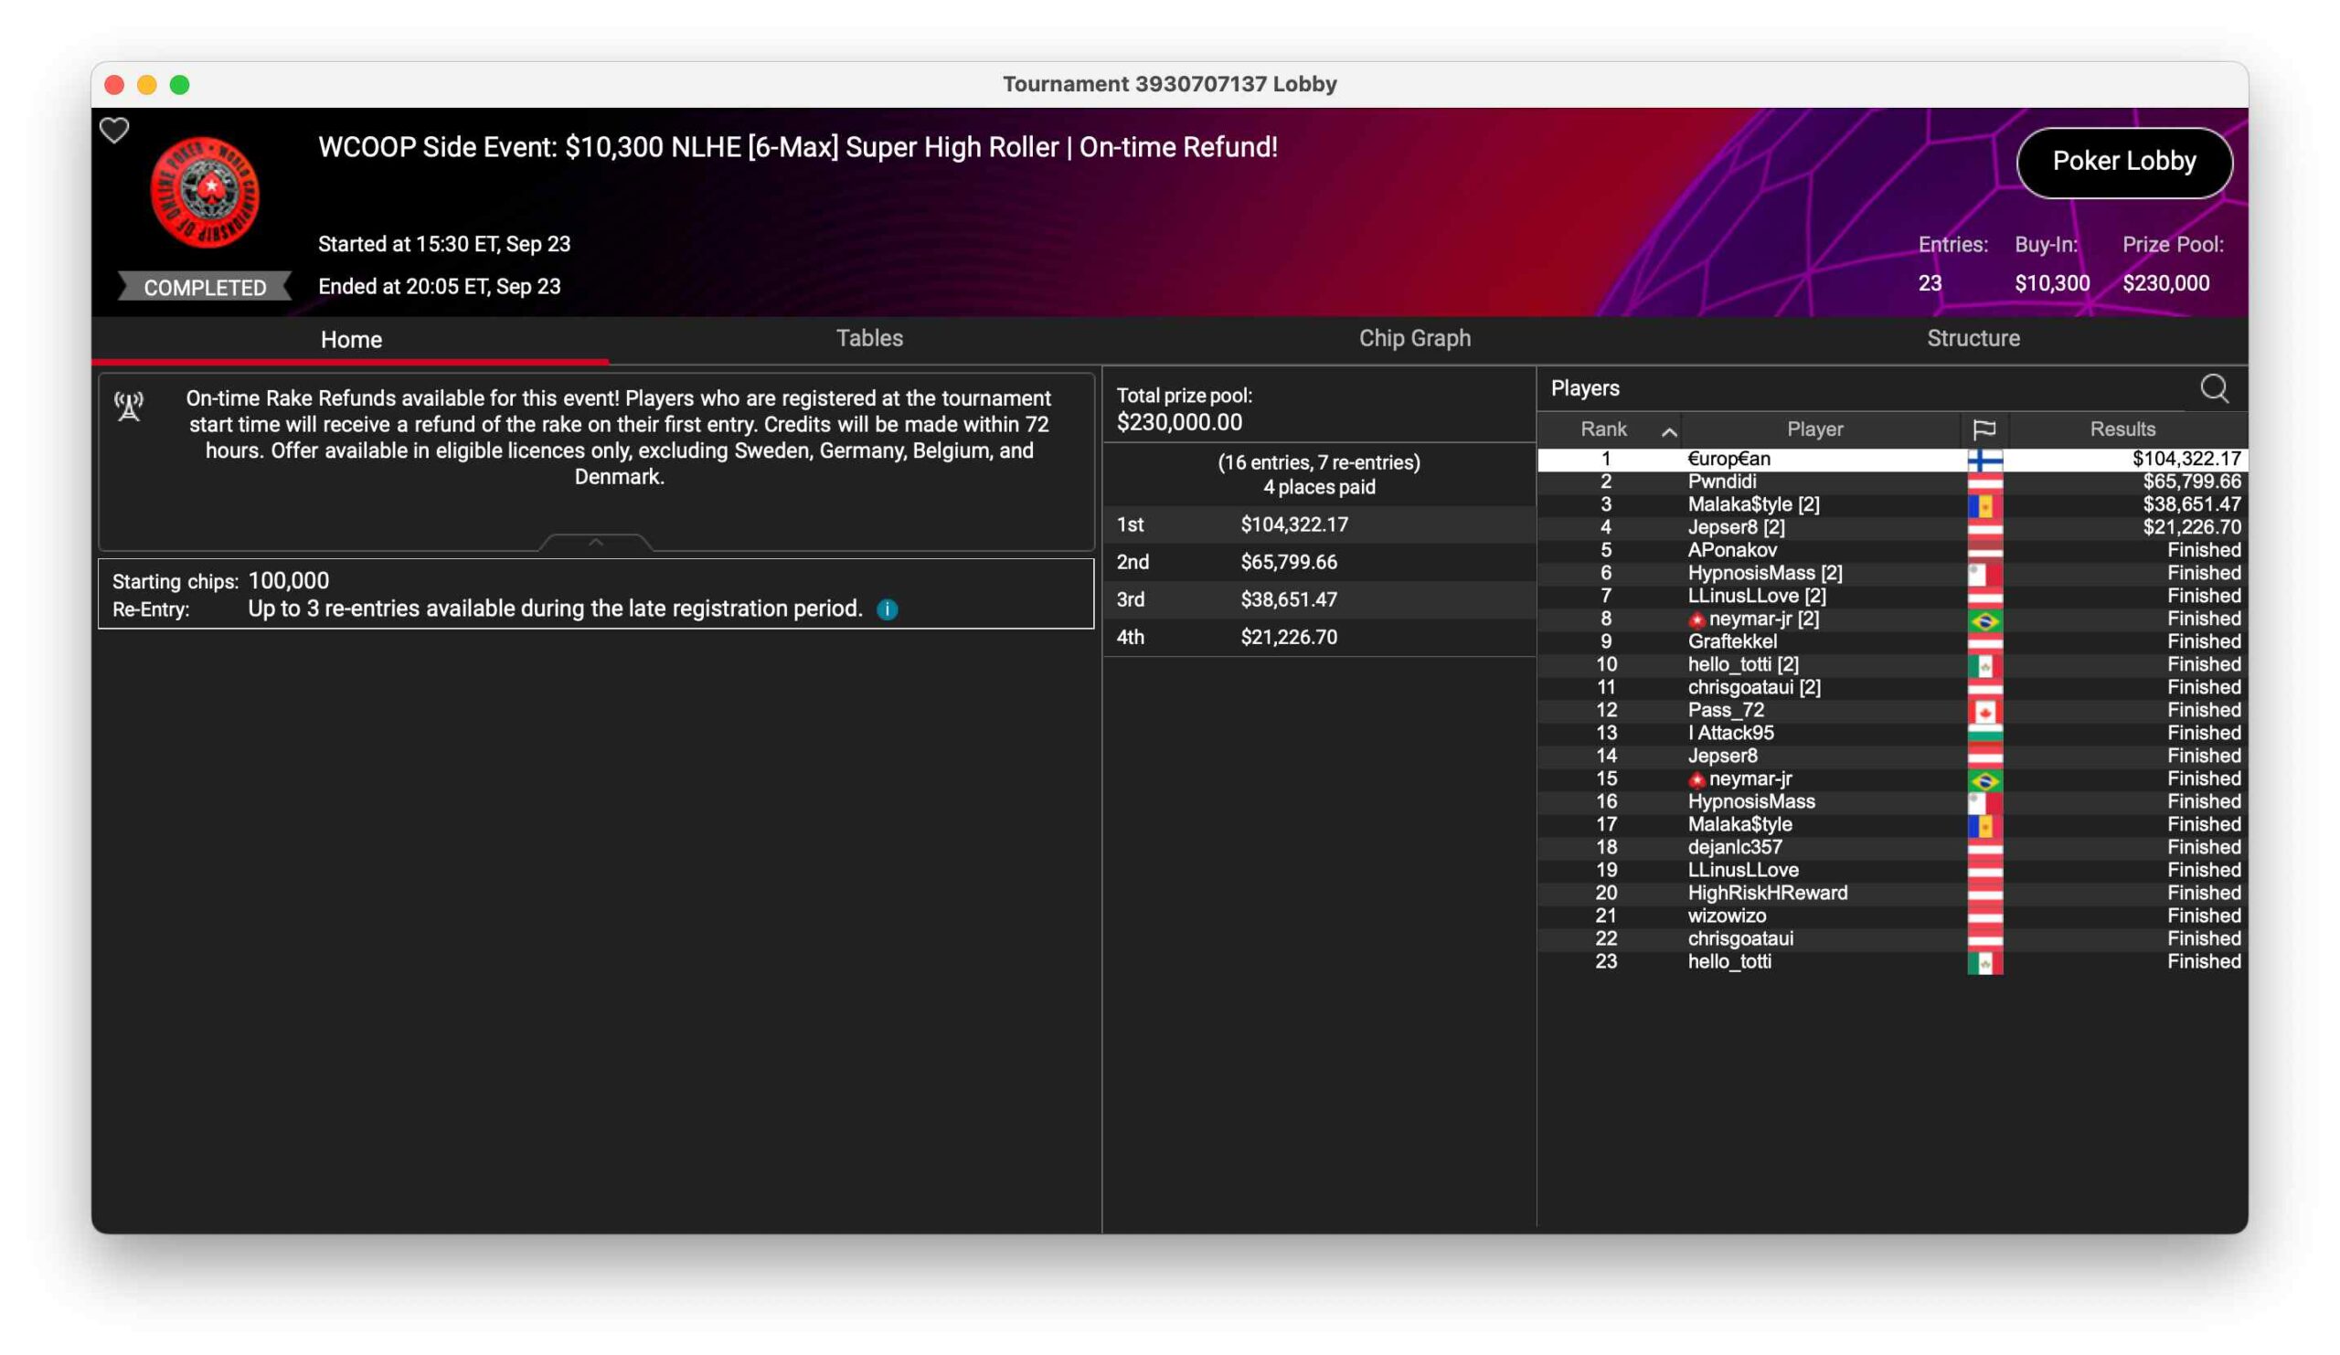Collapse the announcement panel chevron
This screenshot has width=2340, height=1355.
pos(596,542)
